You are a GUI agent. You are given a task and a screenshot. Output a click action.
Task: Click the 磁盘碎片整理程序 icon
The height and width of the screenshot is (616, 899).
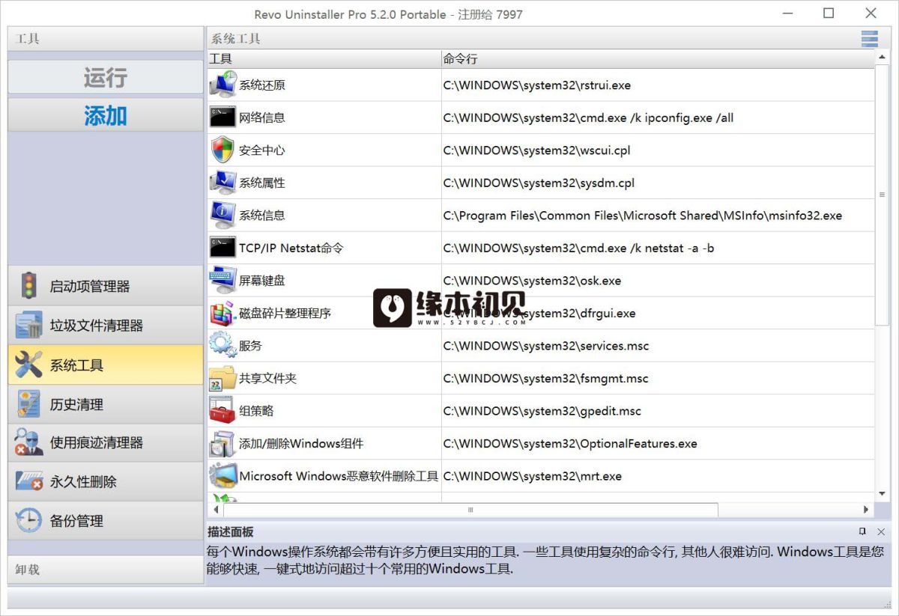(223, 313)
